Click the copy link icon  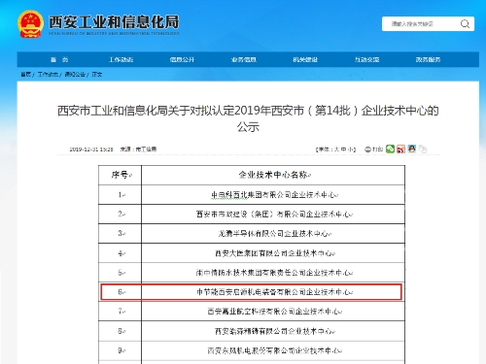point(423,149)
